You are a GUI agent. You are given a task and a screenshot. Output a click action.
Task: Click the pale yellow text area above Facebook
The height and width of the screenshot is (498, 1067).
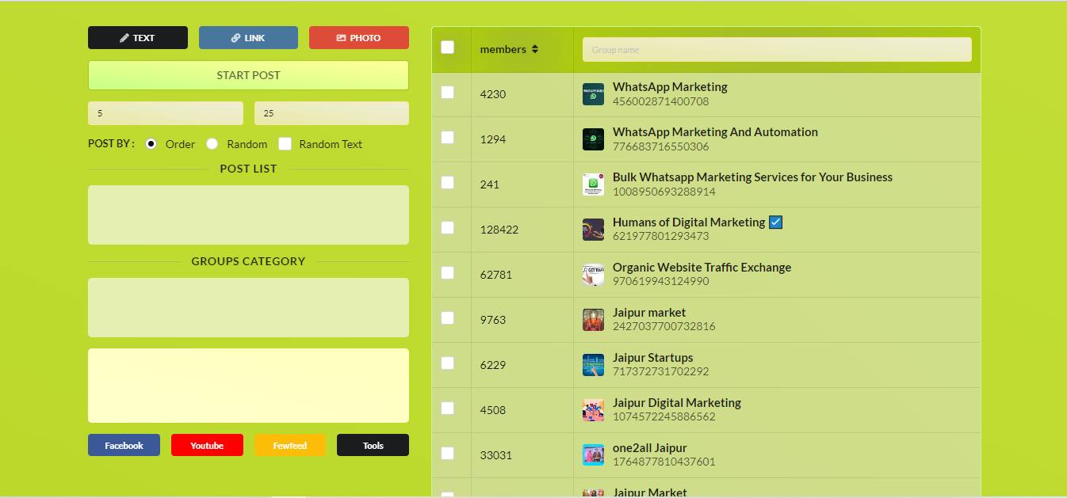tap(248, 386)
